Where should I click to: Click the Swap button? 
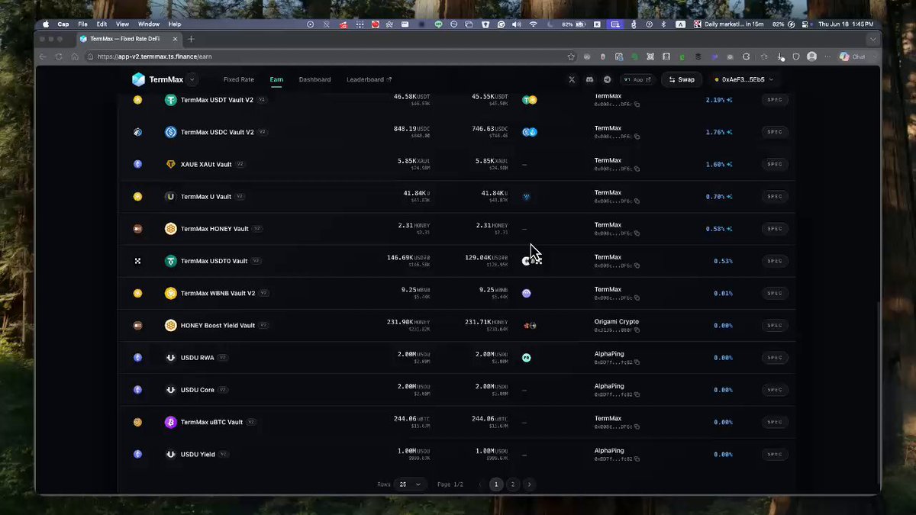click(681, 79)
